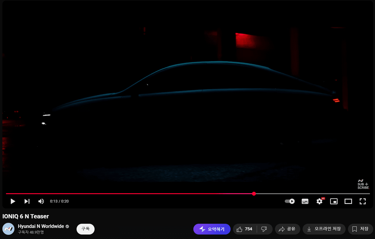
Task: Click 오프라인 저장 download button
Action: 324,229
